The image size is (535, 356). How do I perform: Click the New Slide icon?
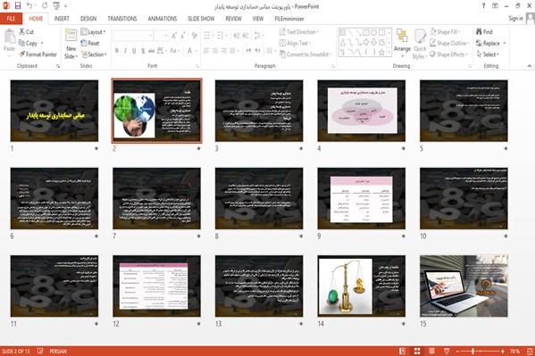71,36
